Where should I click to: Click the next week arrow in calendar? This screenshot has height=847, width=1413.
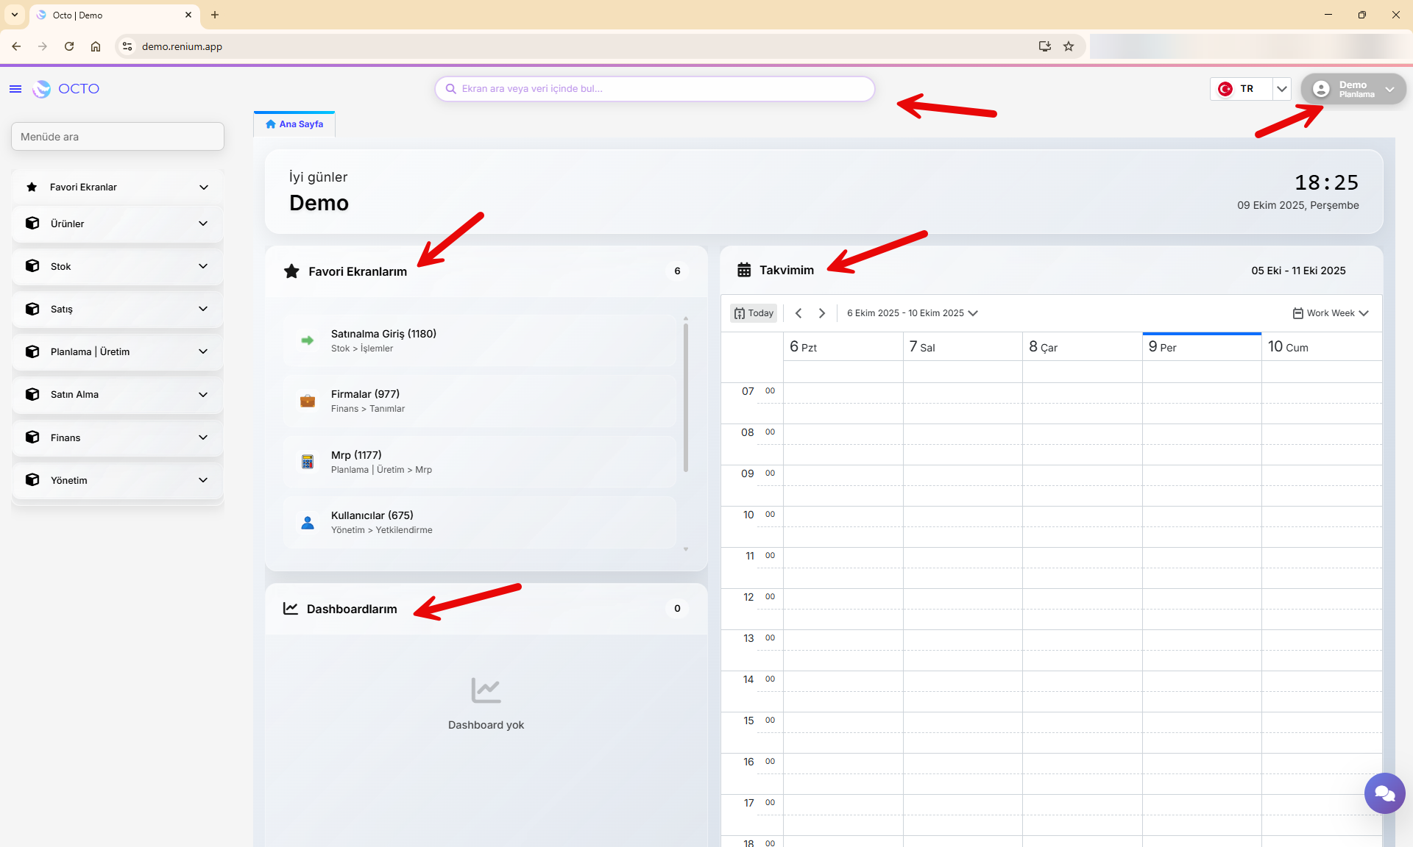[822, 313]
